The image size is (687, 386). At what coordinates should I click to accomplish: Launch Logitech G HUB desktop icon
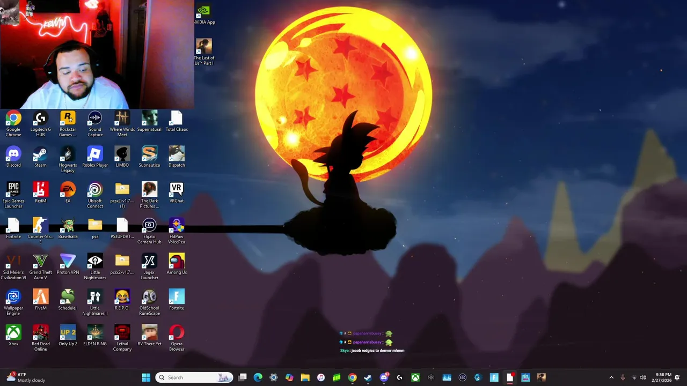pyautogui.click(x=40, y=124)
